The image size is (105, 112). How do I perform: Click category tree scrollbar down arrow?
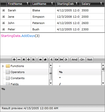click(x=51, y=83)
